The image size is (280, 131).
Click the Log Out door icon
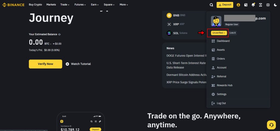point(213,103)
